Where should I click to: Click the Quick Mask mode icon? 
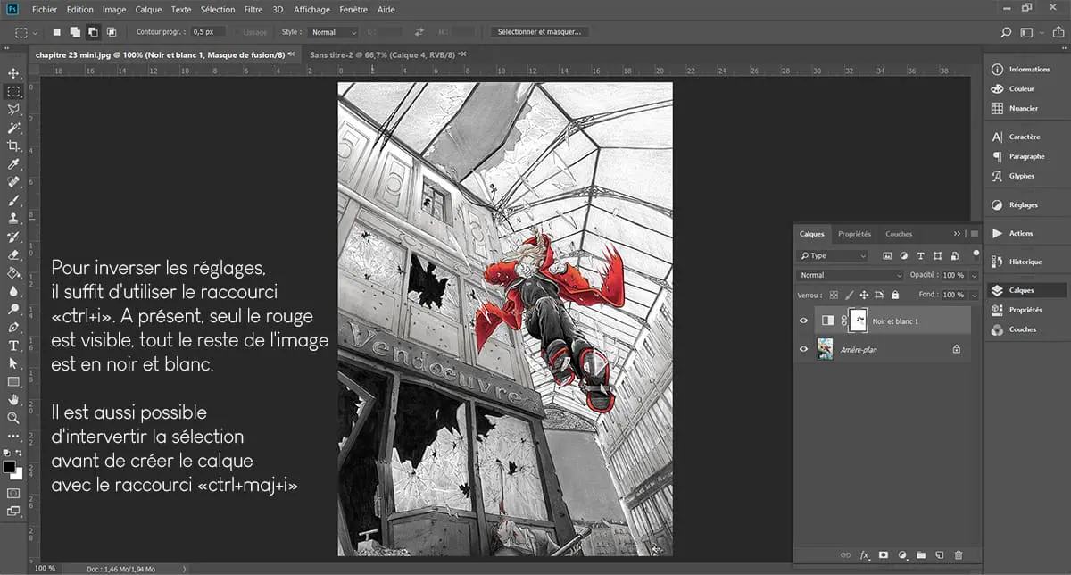(x=13, y=493)
